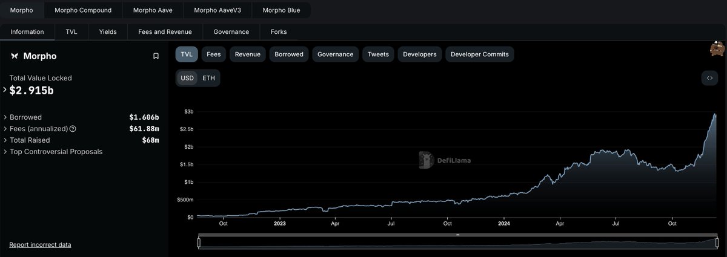727x257 pixels.
Task: Toggle the TVL chart metric
Action: (187, 54)
